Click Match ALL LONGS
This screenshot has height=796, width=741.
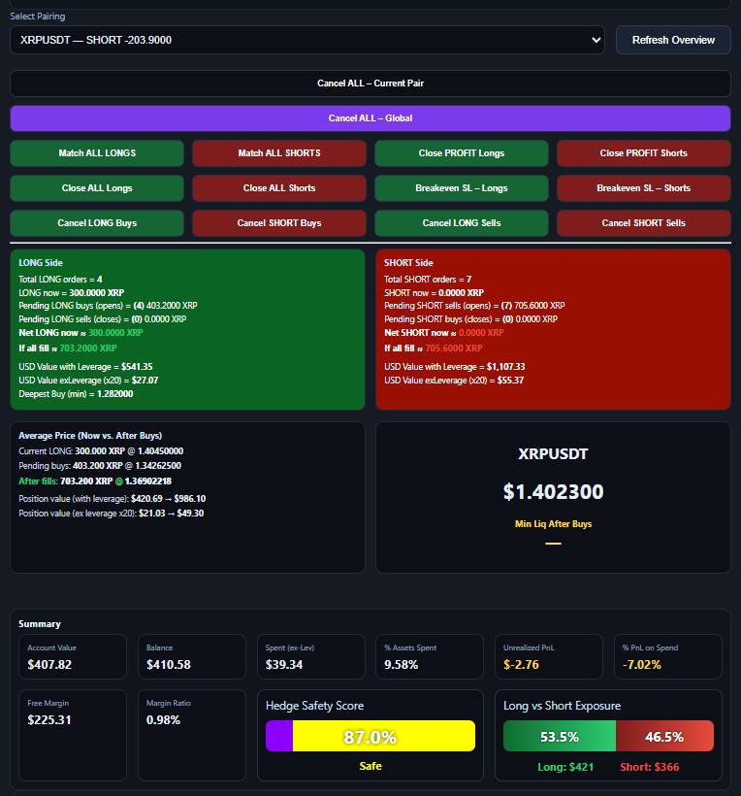pos(97,153)
